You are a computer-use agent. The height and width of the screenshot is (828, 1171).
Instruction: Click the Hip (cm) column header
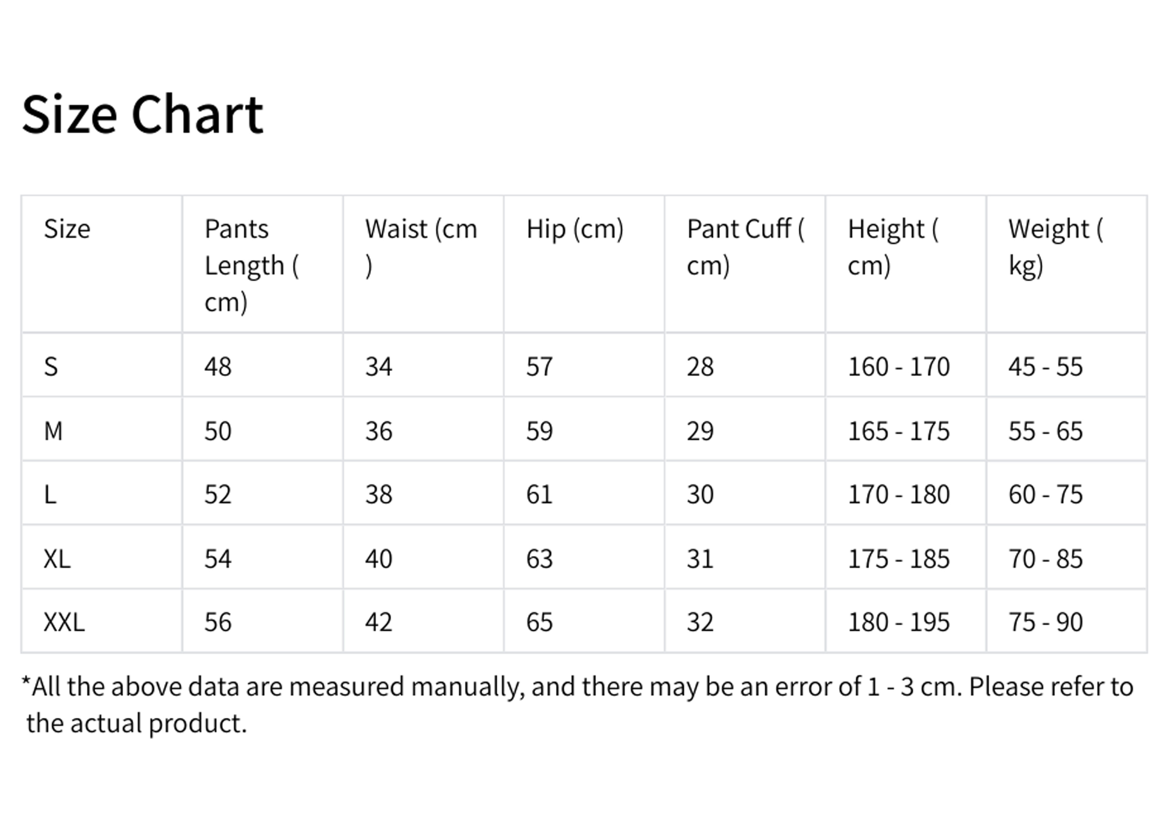575,229
